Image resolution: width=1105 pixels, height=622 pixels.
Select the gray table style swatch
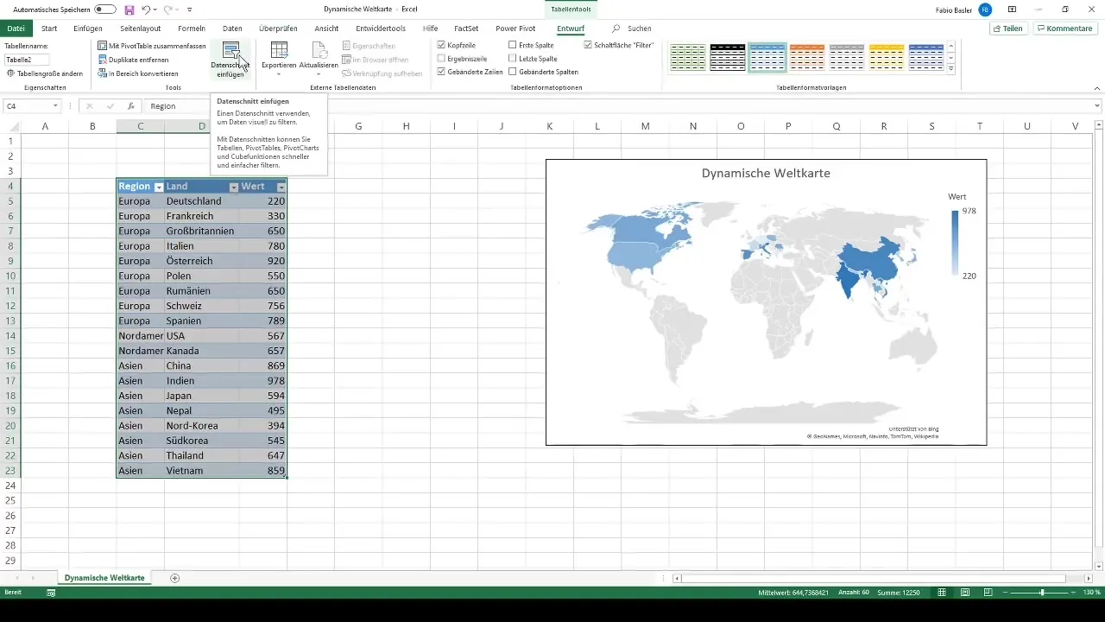click(x=847, y=57)
